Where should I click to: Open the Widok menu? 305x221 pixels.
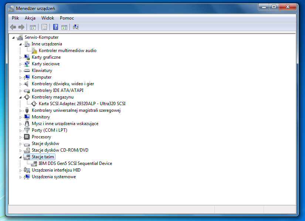coord(48,18)
